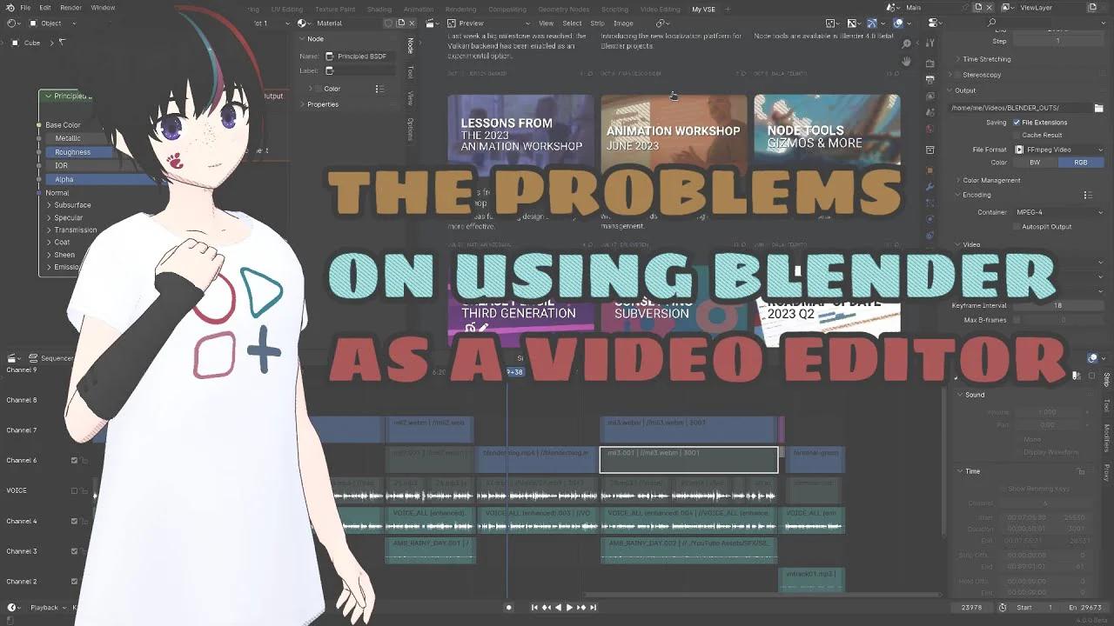This screenshot has height=626, width=1114.
Task: Open the Render menu
Action: (70, 7)
